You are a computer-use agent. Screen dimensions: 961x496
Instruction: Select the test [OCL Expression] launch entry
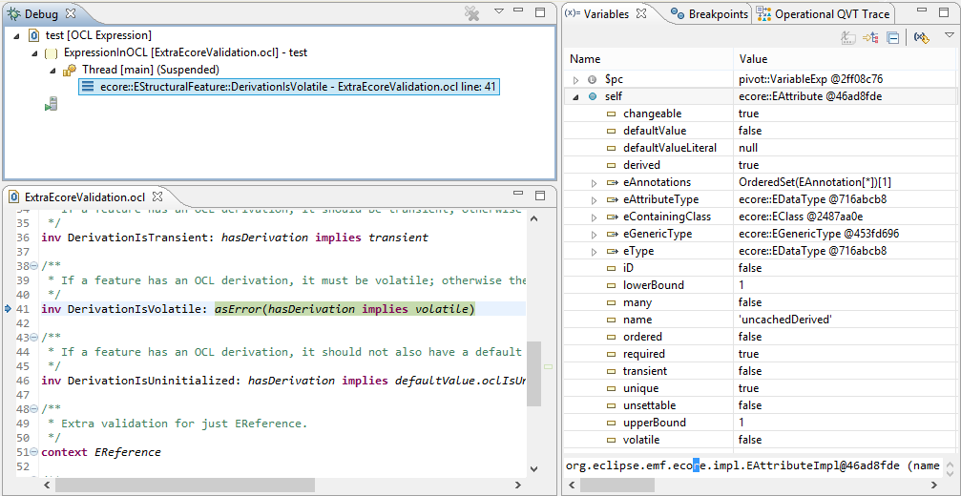point(98,35)
